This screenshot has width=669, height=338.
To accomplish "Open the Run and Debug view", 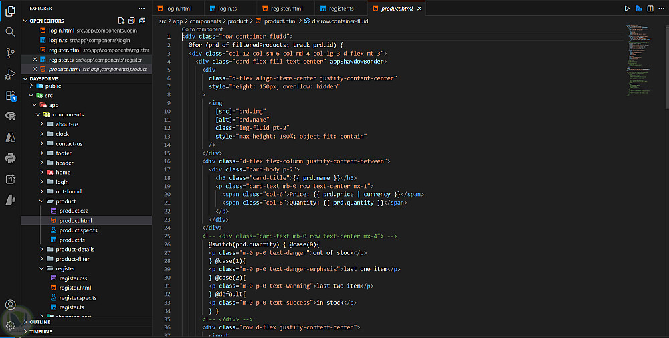I will [x=10, y=74].
